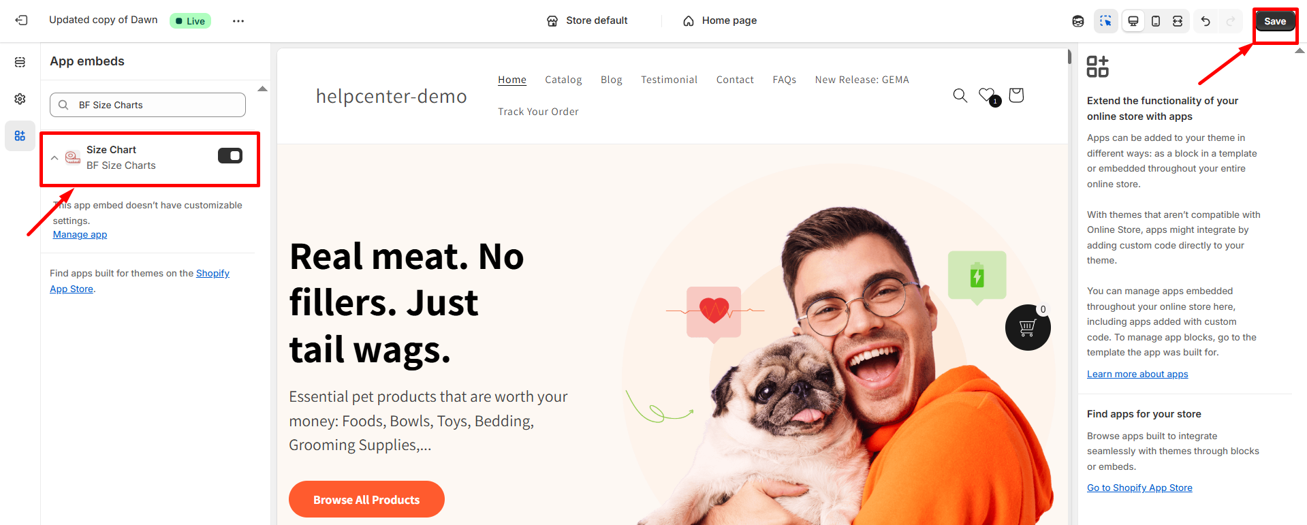Click the storefront search magnifier icon
The width and height of the screenshot is (1307, 525).
coord(960,95)
